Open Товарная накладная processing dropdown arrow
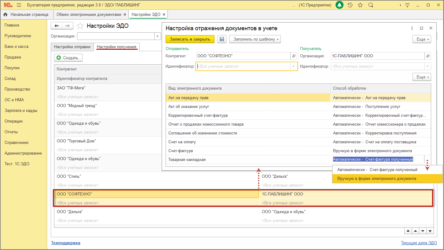 coord(427,159)
